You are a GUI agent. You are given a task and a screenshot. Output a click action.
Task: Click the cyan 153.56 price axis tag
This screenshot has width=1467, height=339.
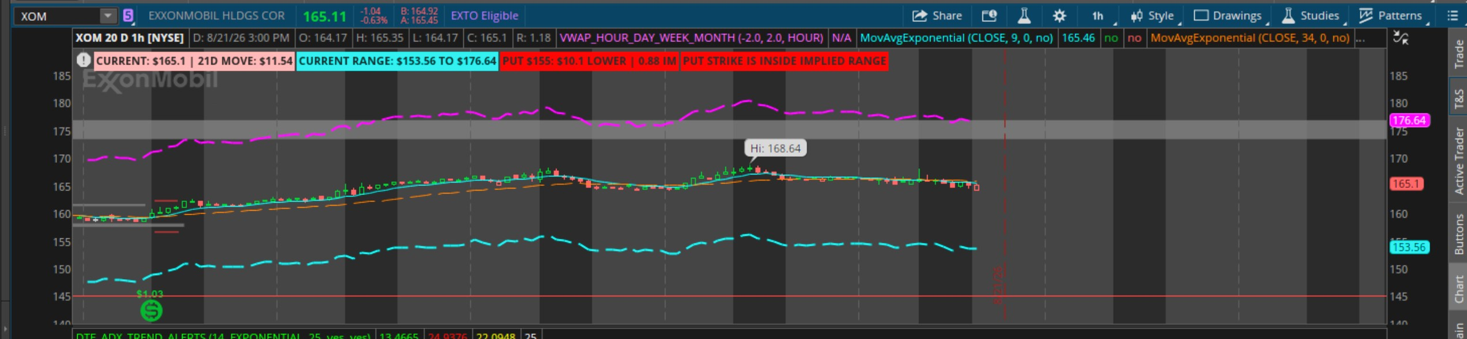1409,247
